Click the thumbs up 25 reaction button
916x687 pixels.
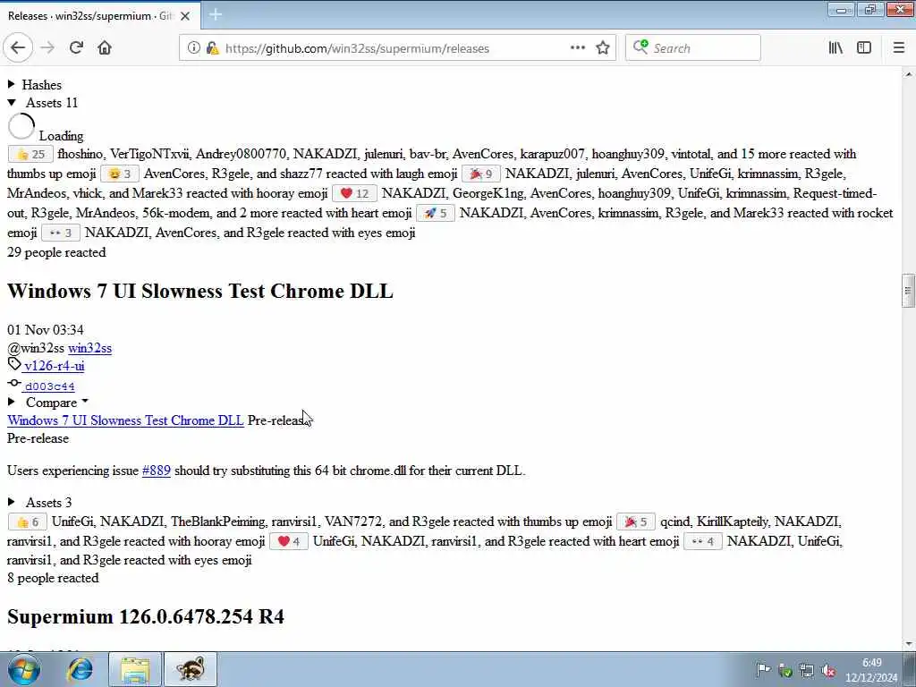31,154
